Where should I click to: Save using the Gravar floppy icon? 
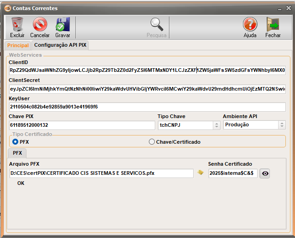pos(63,25)
